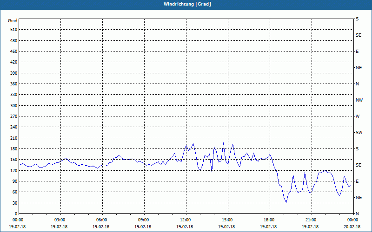Click the NE compass label level with 390

tap(359, 68)
